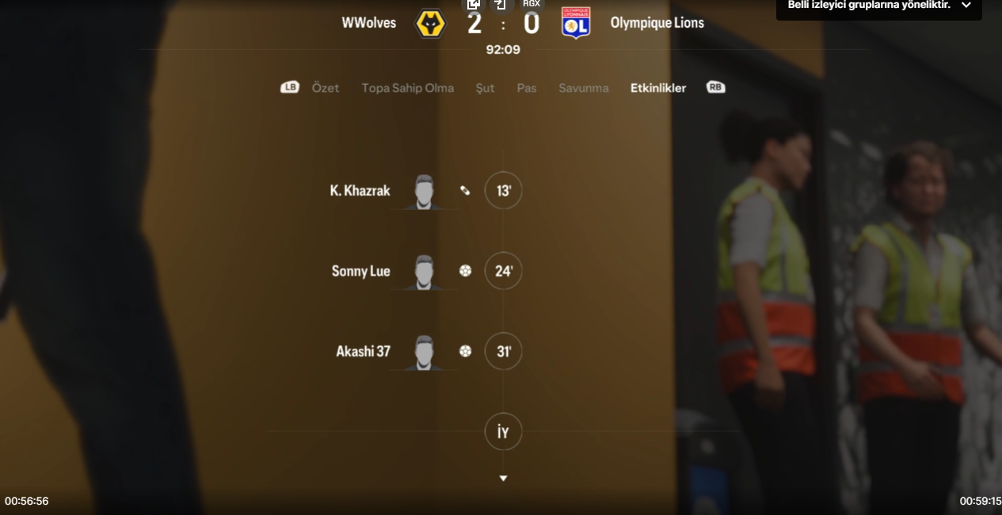Select the Pas tab
The width and height of the screenshot is (1002, 515).
click(x=527, y=88)
